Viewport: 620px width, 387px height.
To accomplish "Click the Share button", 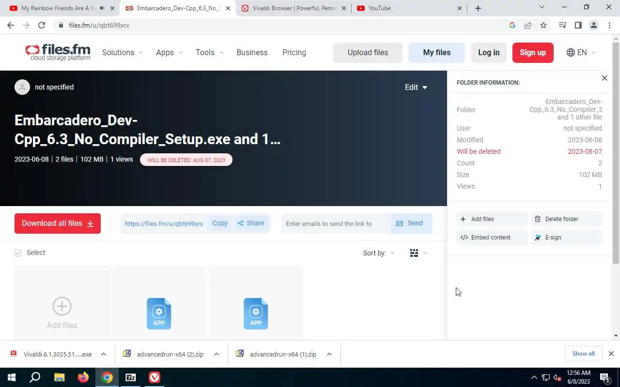I will point(251,223).
